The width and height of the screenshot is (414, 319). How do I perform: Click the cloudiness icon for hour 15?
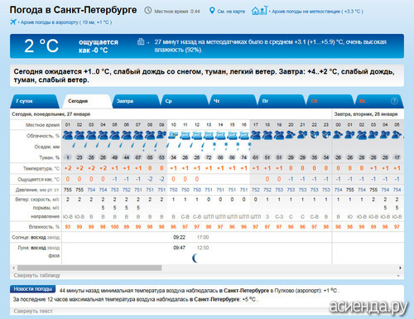click(x=232, y=135)
